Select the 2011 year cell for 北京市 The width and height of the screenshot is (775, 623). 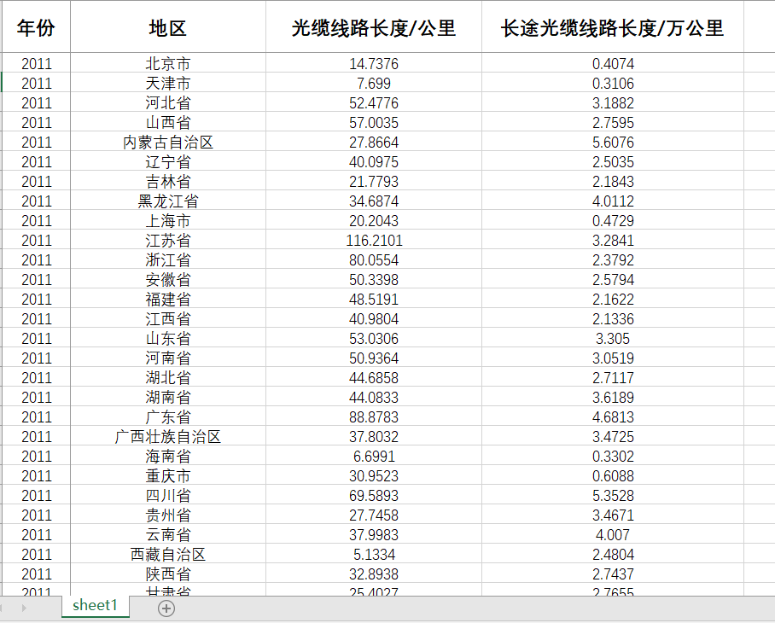tap(36, 63)
